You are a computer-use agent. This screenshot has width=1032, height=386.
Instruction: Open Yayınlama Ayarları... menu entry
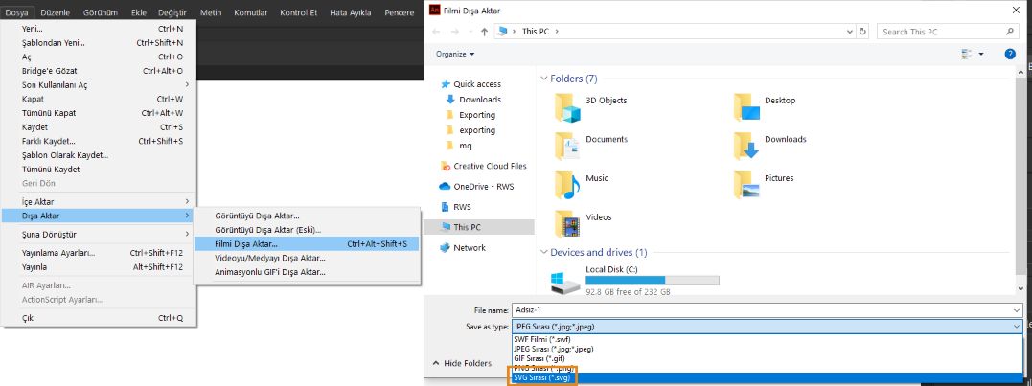[x=98, y=253]
